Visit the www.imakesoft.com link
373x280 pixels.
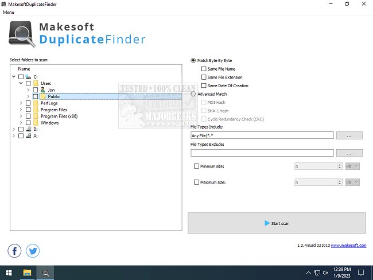[348, 245]
